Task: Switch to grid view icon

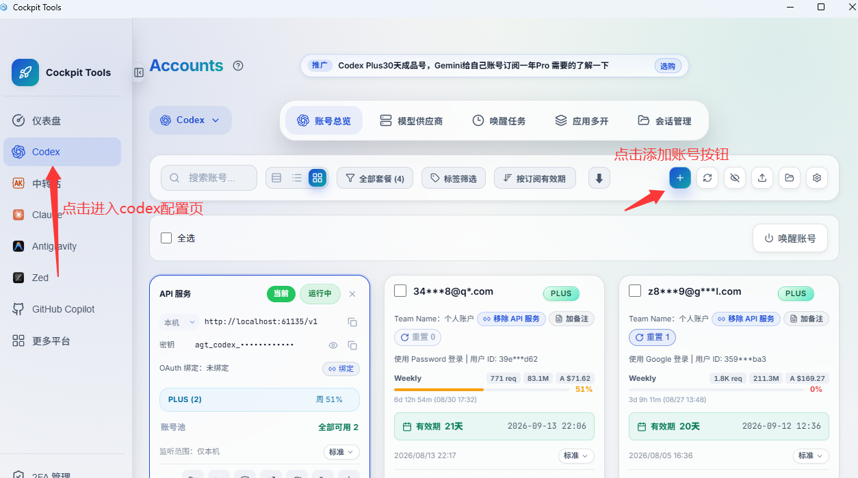Action: coord(317,178)
